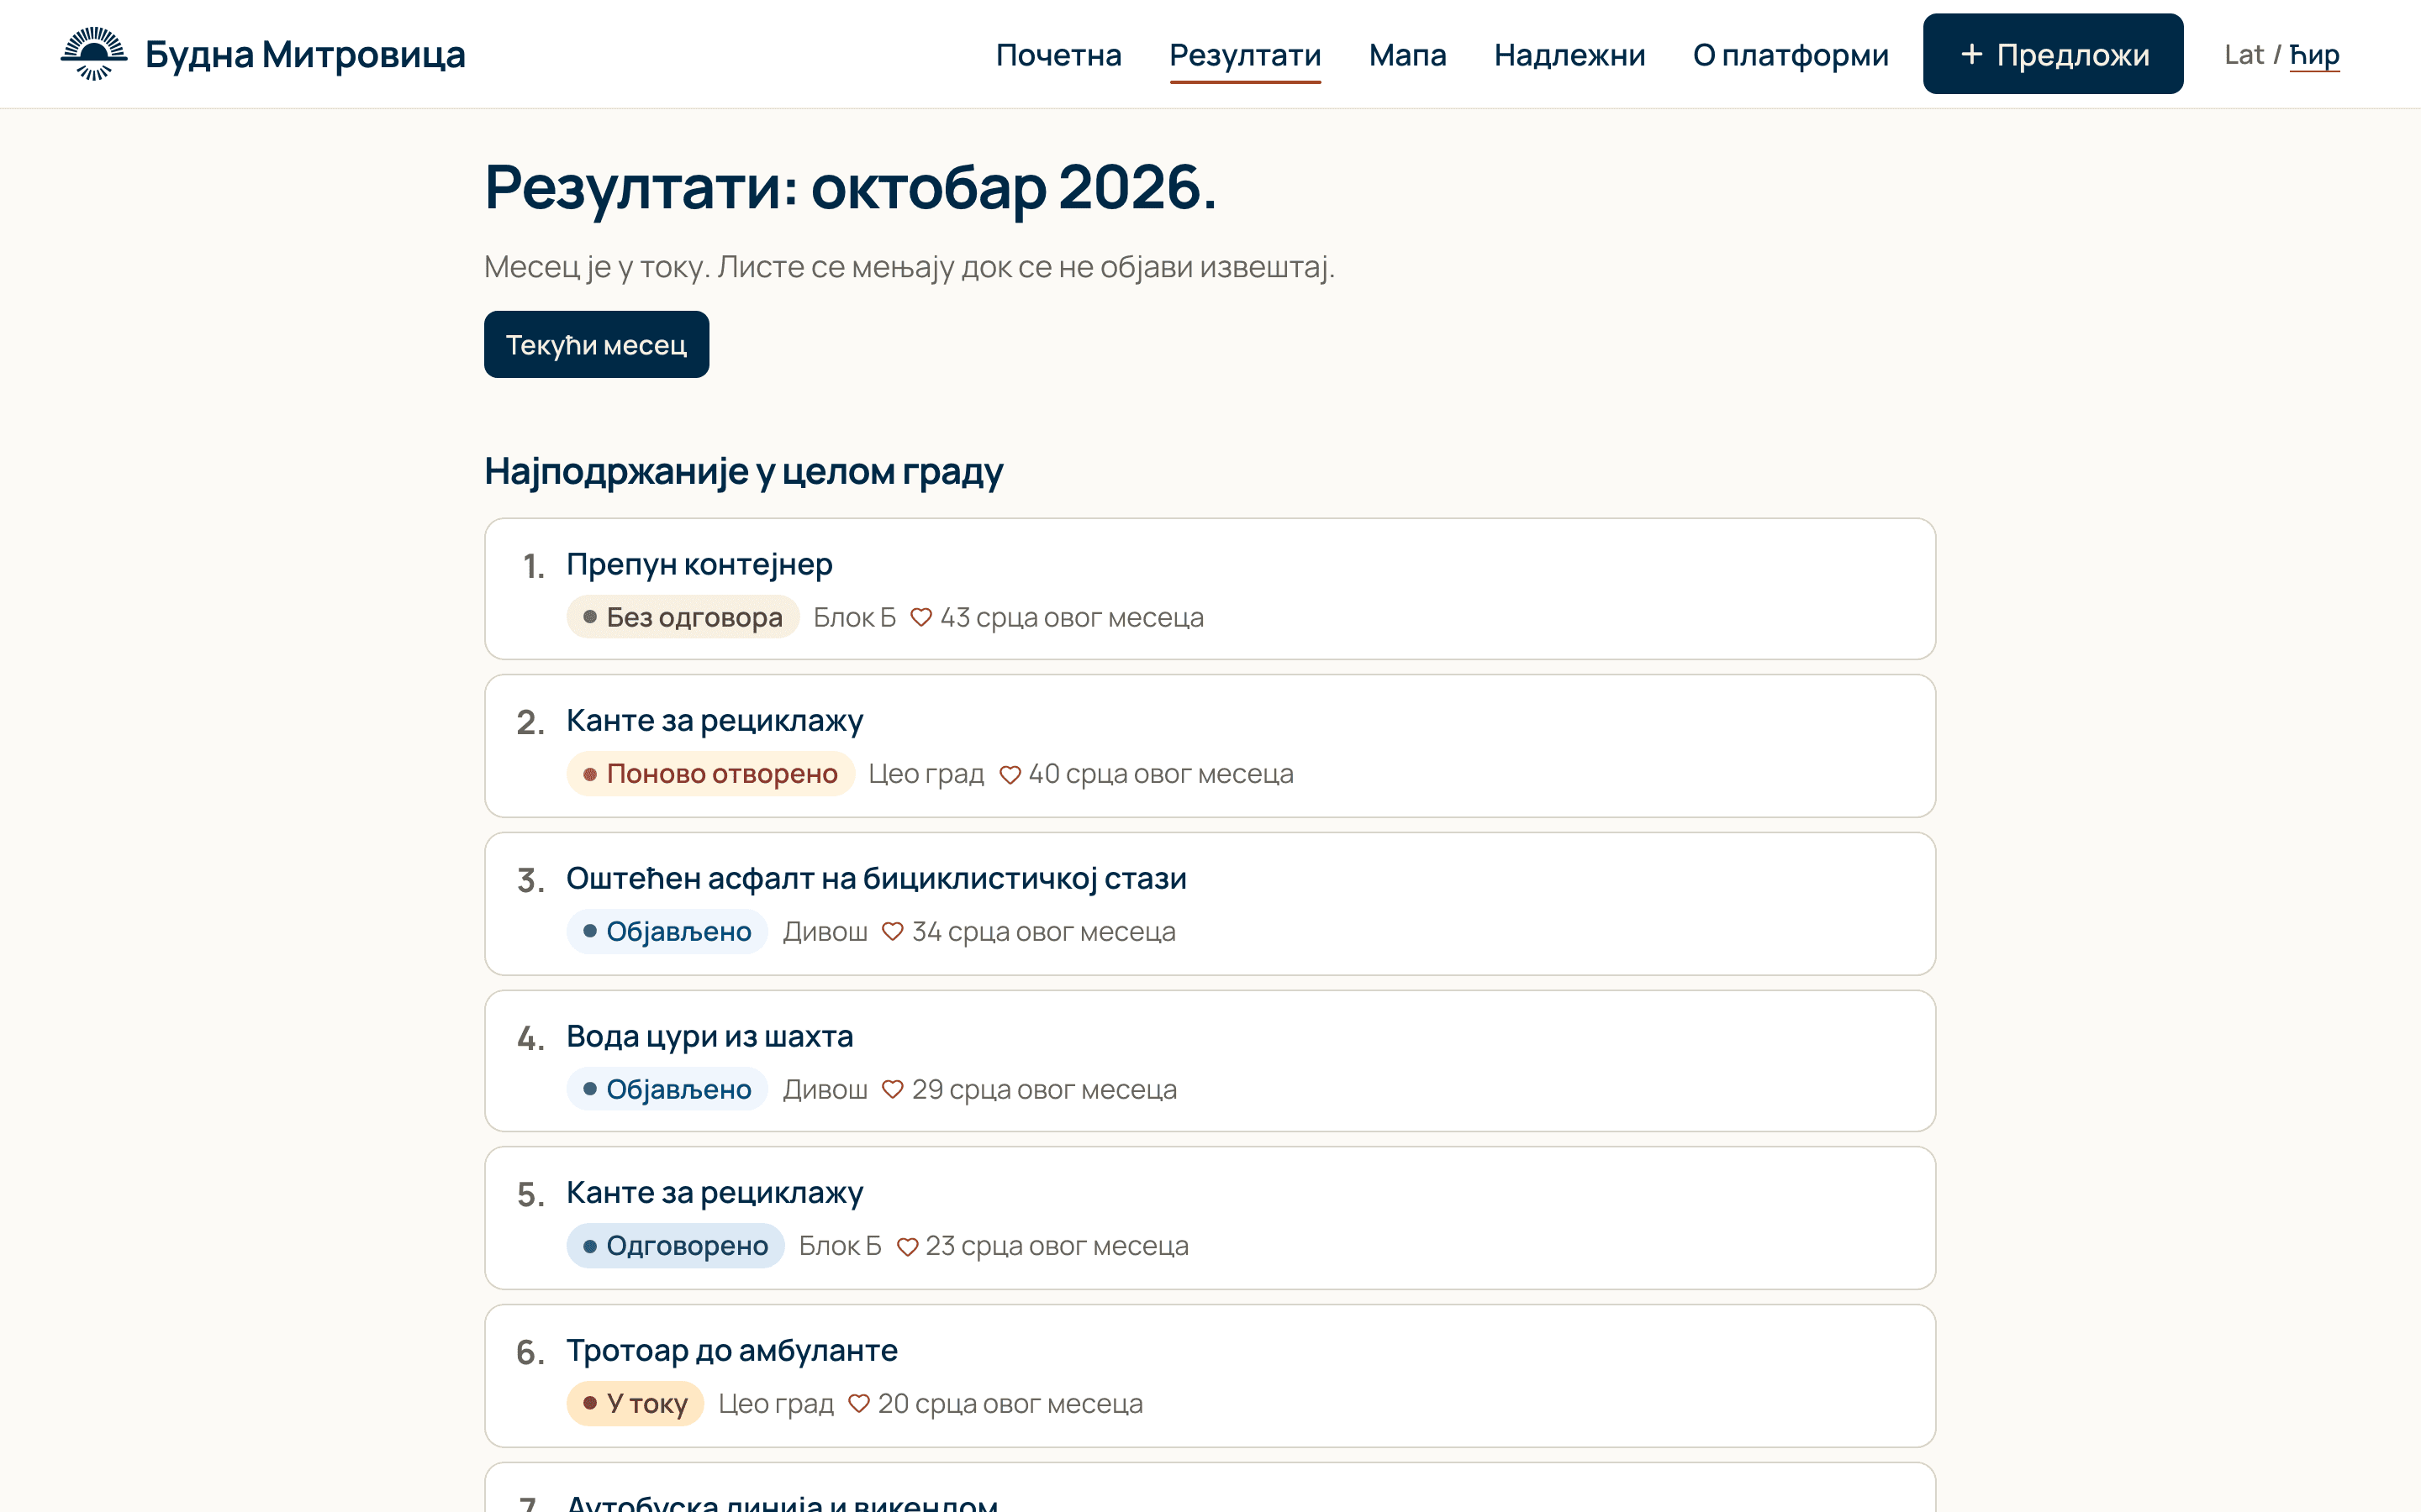Open fifth-ranked Канте за рециклажу entry
The width and height of the screenshot is (2421, 1512).
pos(1210,1218)
